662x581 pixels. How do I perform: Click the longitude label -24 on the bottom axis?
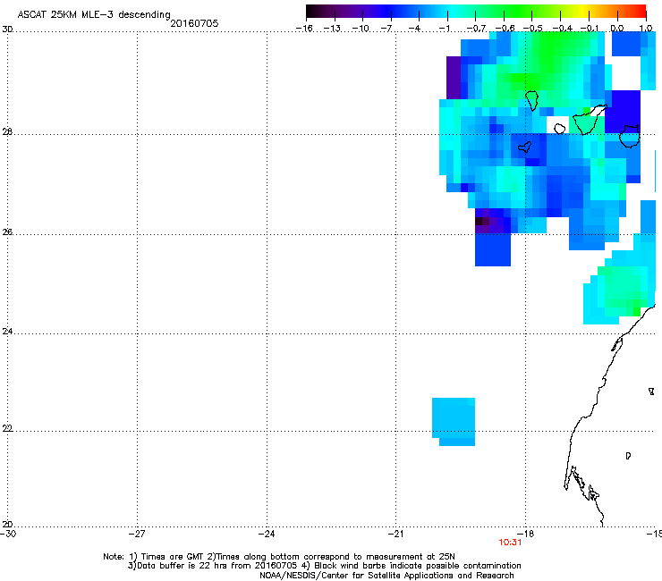[267, 534]
